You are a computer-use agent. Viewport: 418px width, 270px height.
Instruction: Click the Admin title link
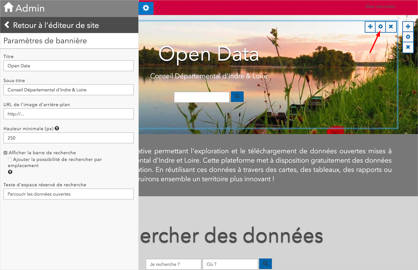(x=30, y=8)
